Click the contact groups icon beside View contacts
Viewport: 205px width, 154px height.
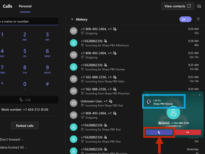click(199, 6)
